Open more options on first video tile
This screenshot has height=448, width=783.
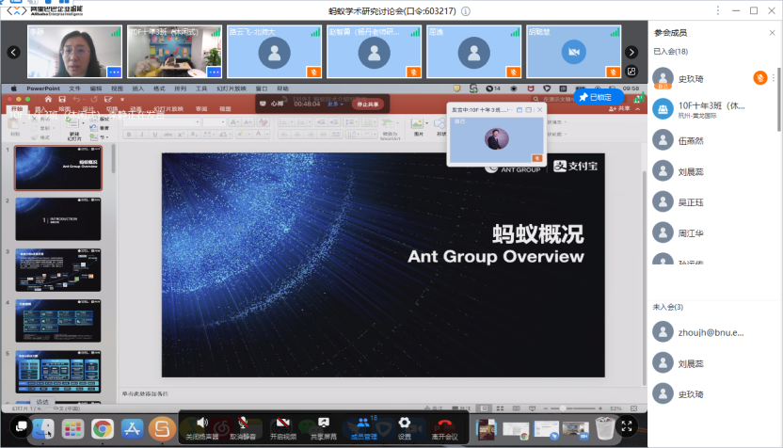pyautogui.click(x=114, y=72)
